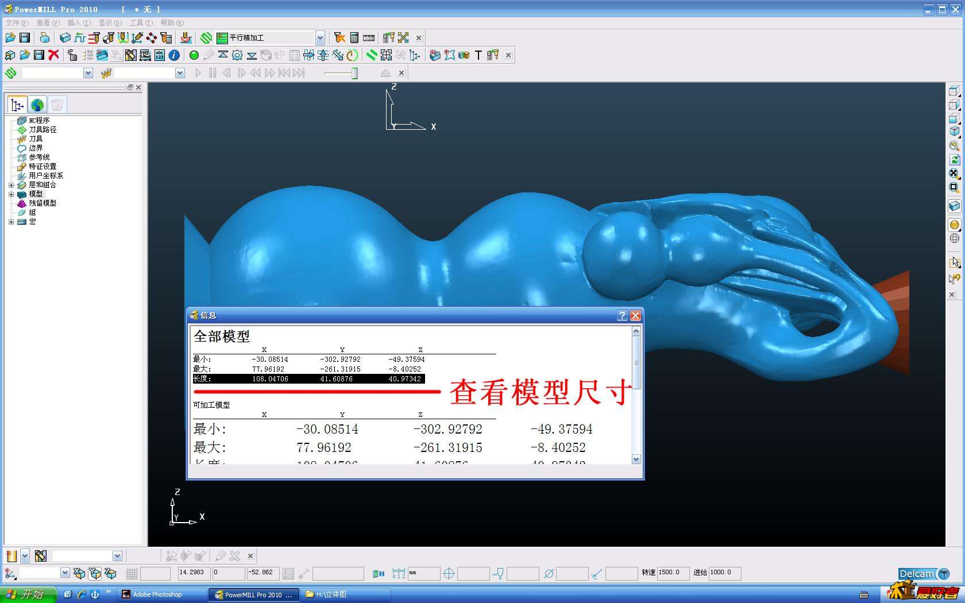Open the 文件 menu
Image resolution: width=965 pixels, height=603 pixels.
point(17,23)
